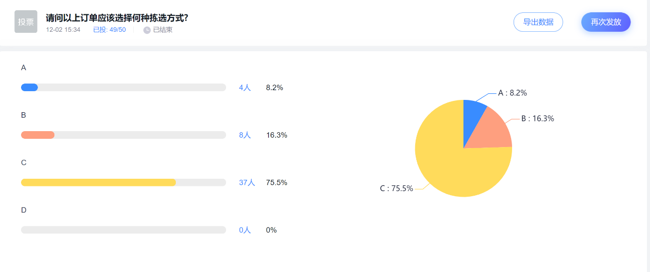Open the 37人 voter list for option C

tap(247, 182)
